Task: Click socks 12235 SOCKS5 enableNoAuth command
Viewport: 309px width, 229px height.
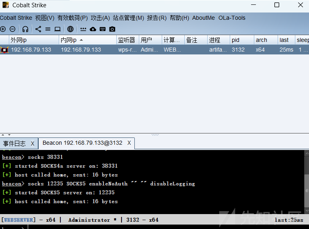Action: pos(99,184)
